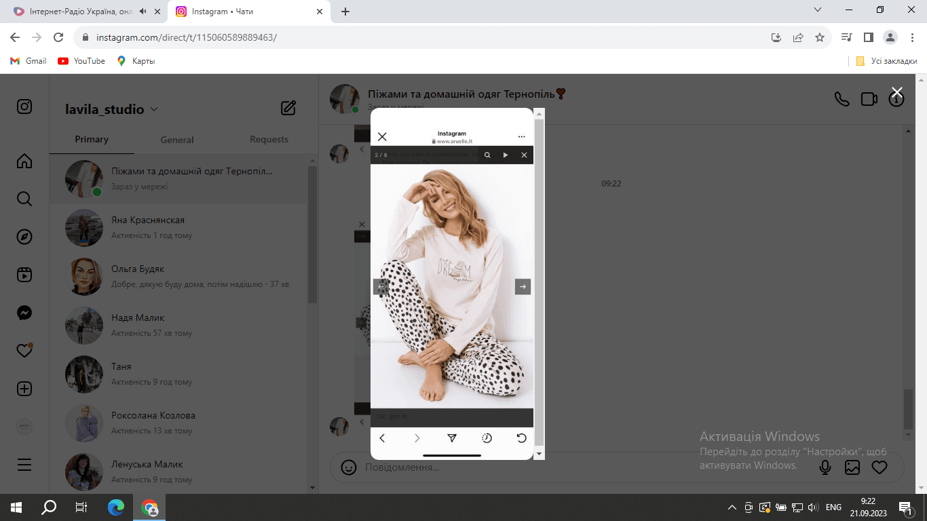The height and width of the screenshot is (521, 927).
Task: Open chat with Яна Краснянская
Action: [178, 228]
